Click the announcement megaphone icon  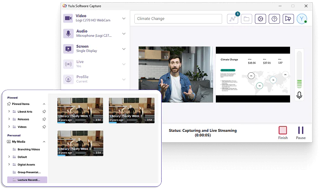(288, 19)
